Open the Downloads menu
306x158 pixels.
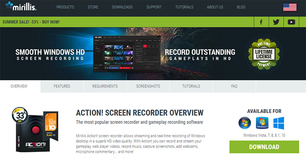pyautogui.click(x=122, y=7)
